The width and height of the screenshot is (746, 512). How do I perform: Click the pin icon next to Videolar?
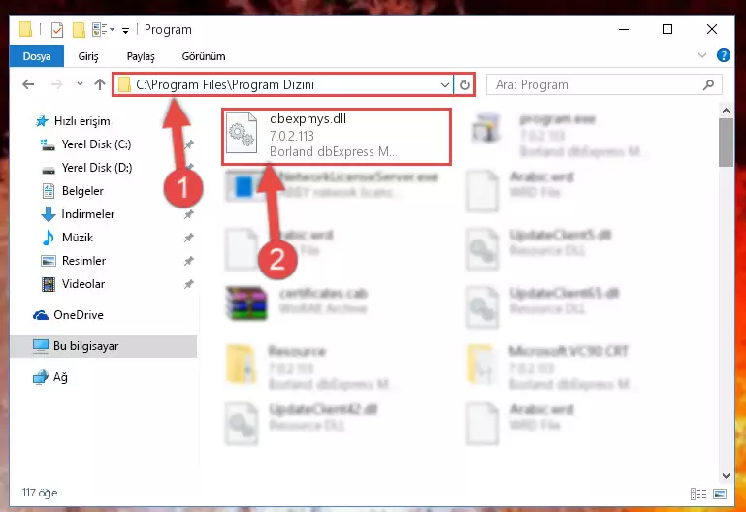[189, 284]
